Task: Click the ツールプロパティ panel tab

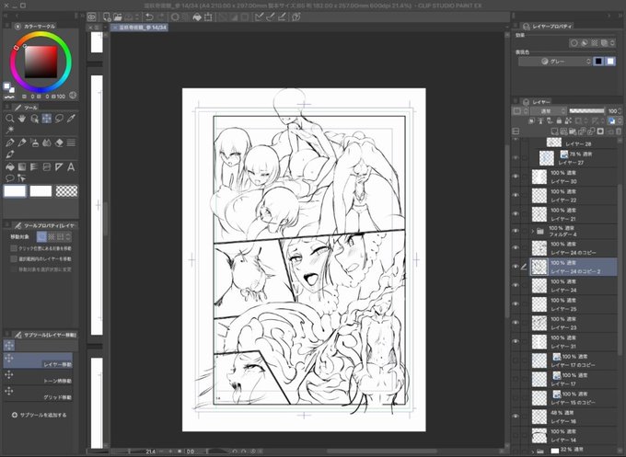Action: click(45, 225)
